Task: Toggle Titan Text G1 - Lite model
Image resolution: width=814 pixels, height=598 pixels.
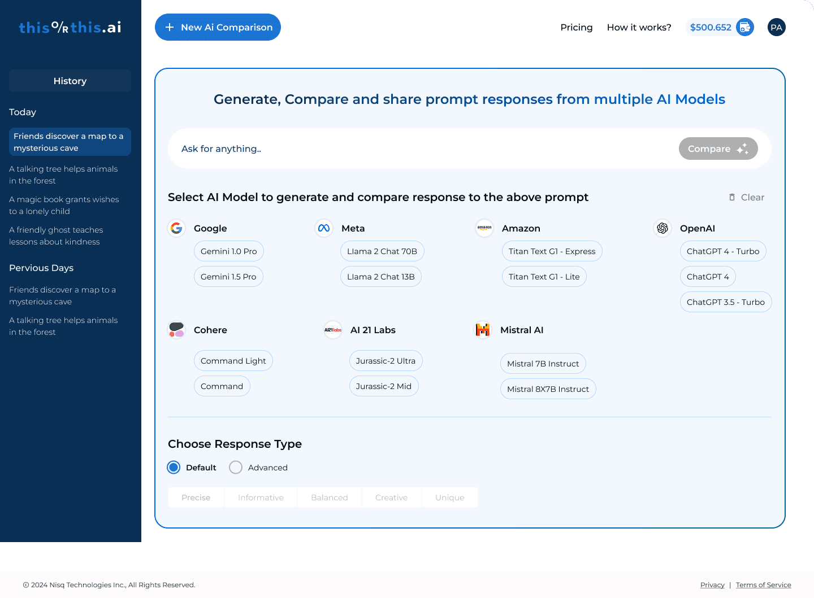Action: click(544, 277)
